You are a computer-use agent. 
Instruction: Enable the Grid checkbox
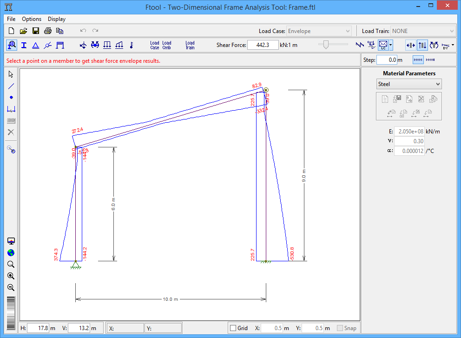[x=233, y=328]
